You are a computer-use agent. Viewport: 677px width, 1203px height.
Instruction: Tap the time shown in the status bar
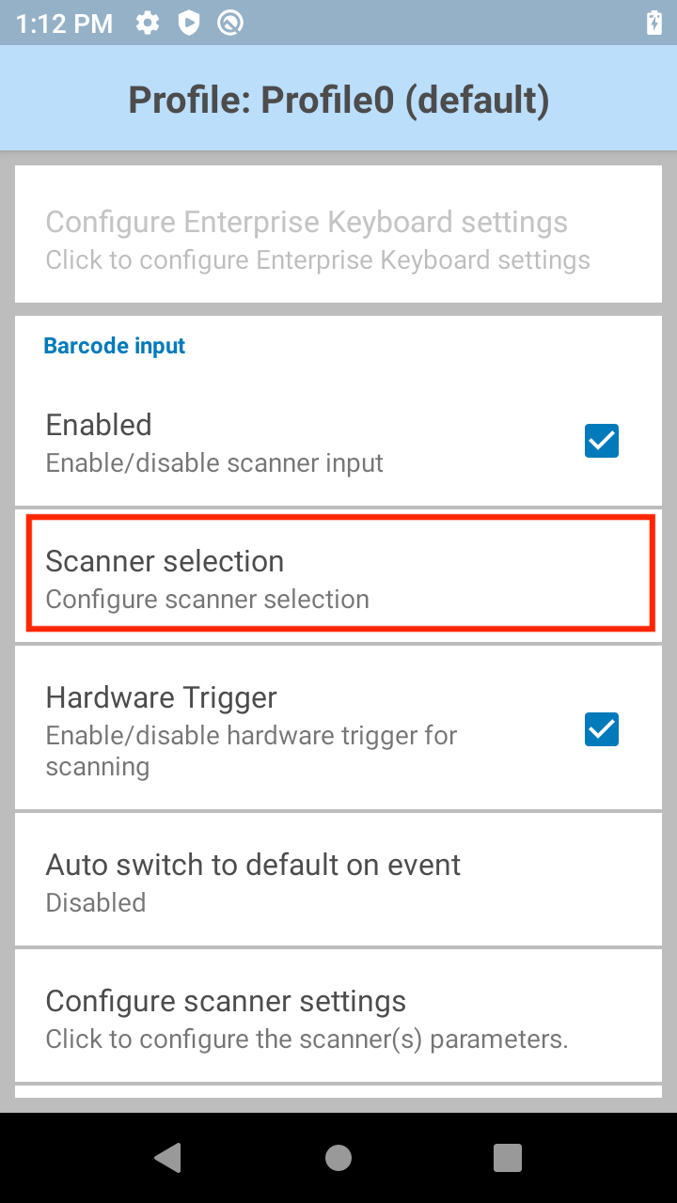coord(64,23)
